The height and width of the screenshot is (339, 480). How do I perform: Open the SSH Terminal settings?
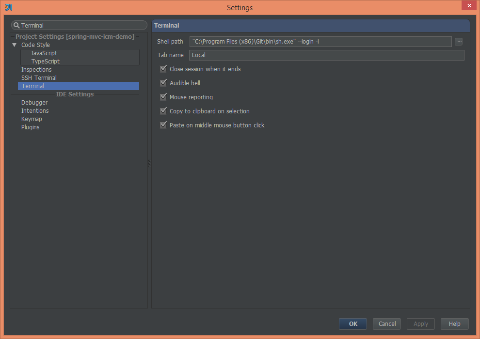39,77
